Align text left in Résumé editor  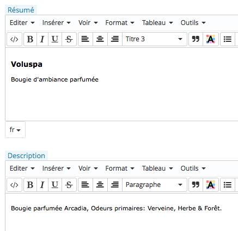pyautogui.click(x=86, y=39)
